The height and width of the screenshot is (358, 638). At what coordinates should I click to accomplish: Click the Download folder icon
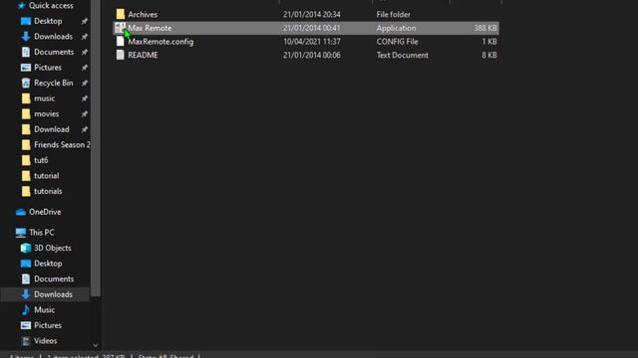tap(26, 129)
